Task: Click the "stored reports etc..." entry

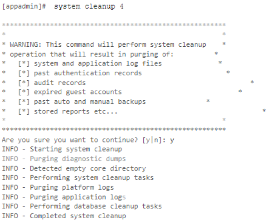Action: [76, 112]
